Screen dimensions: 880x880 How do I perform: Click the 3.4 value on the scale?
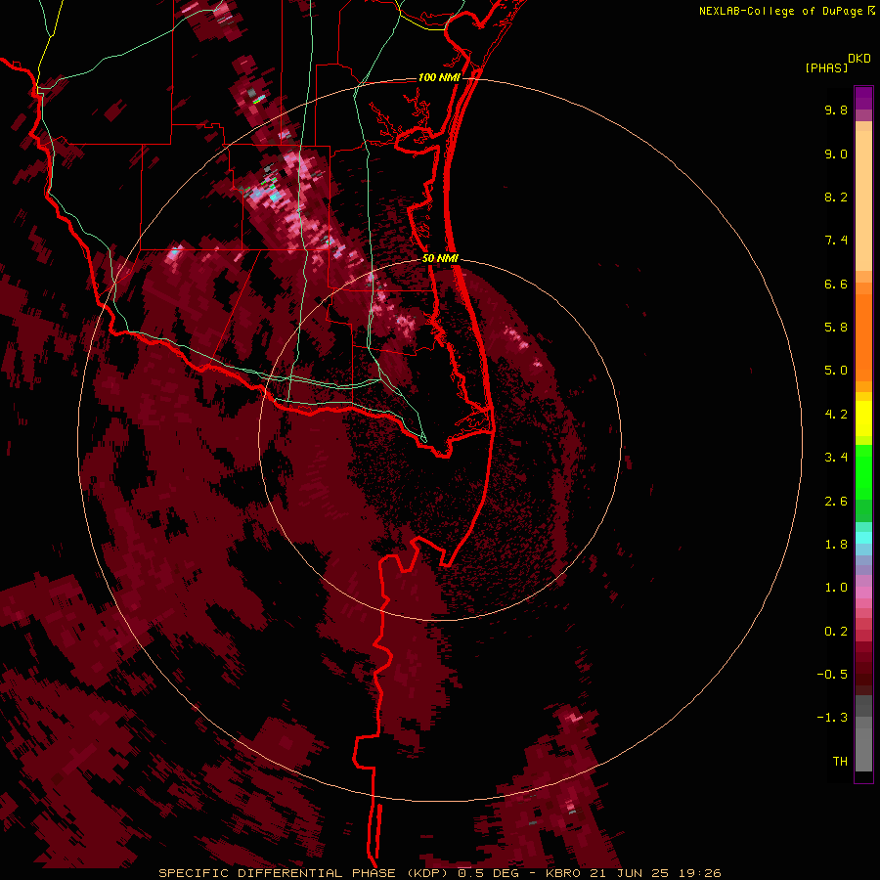[836, 458]
